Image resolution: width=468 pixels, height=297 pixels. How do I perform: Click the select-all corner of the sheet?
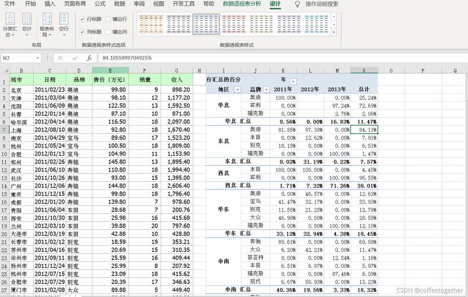tap(5, 71)
